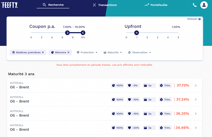Screen dimensions: 212x137
Task: Click the Trim. observation badge on third row
Action: (165, 113)
